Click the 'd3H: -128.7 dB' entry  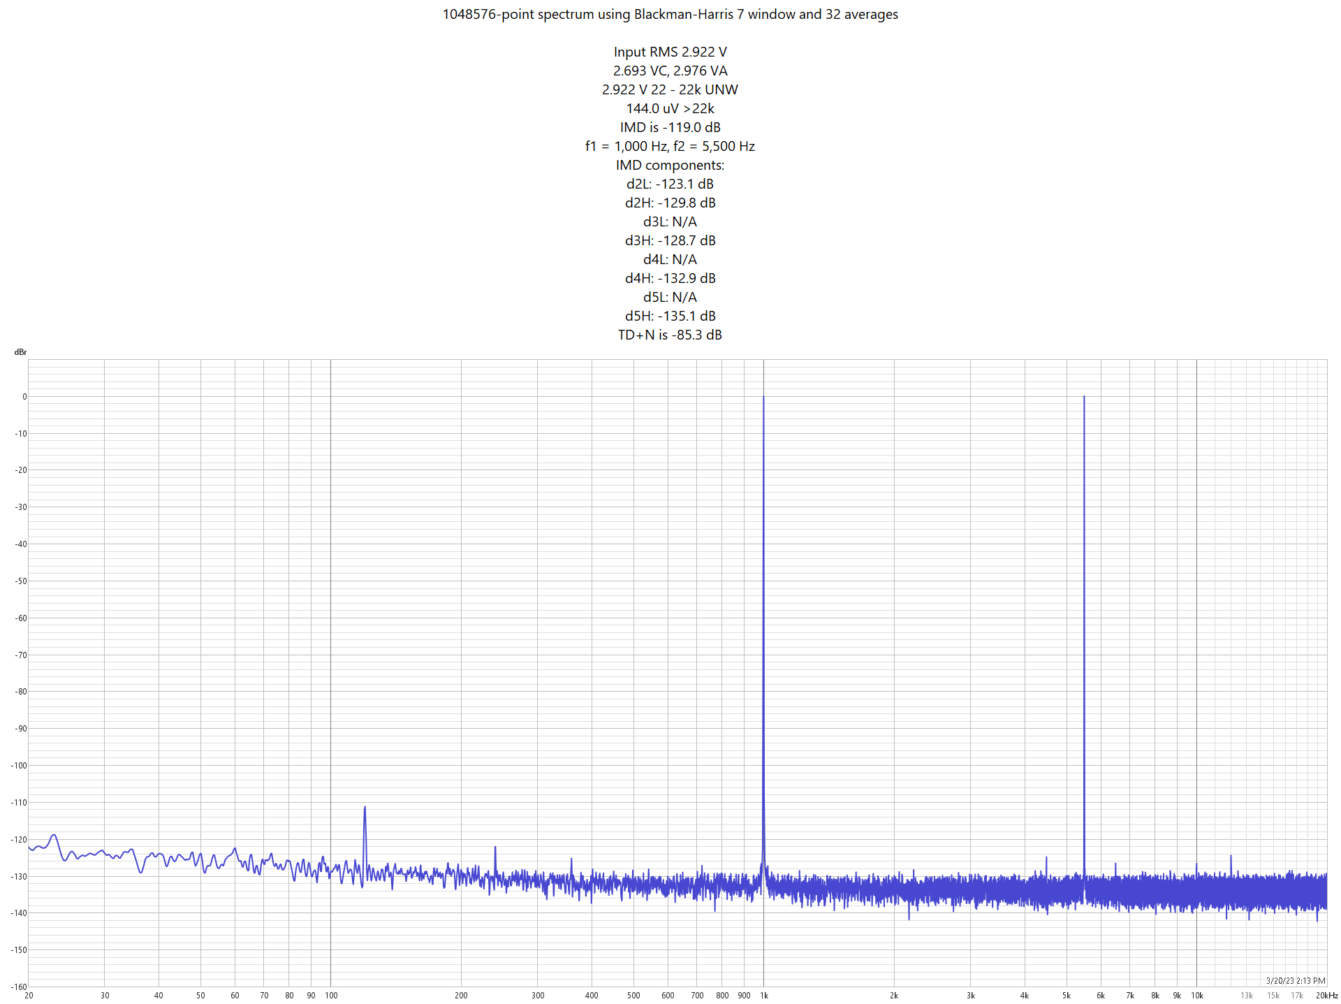point(670,241)
